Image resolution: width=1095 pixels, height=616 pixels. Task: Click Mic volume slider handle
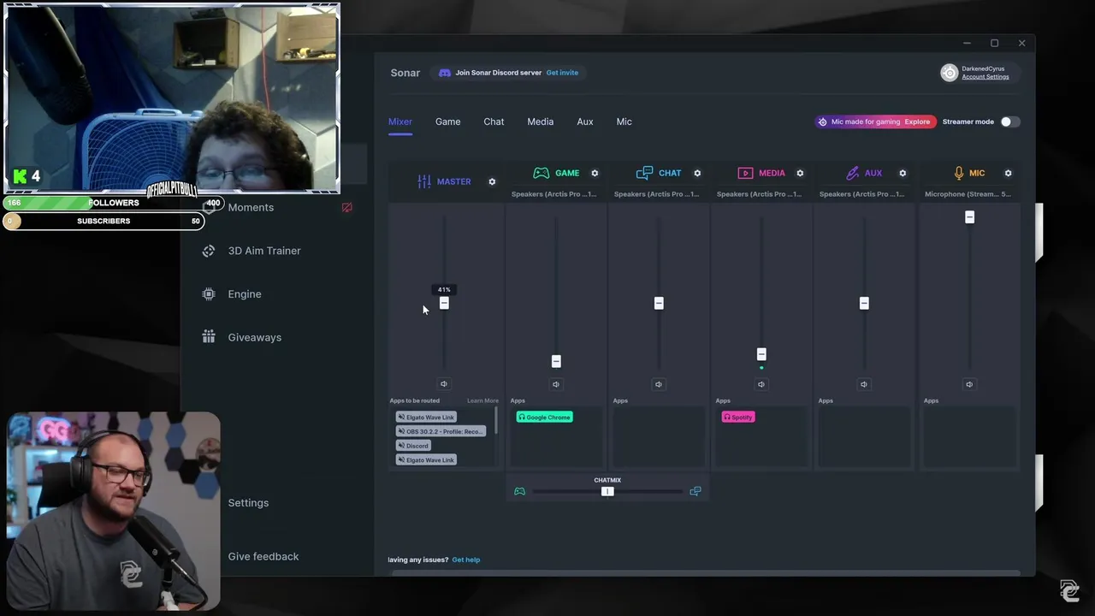(x=969, y=217)
